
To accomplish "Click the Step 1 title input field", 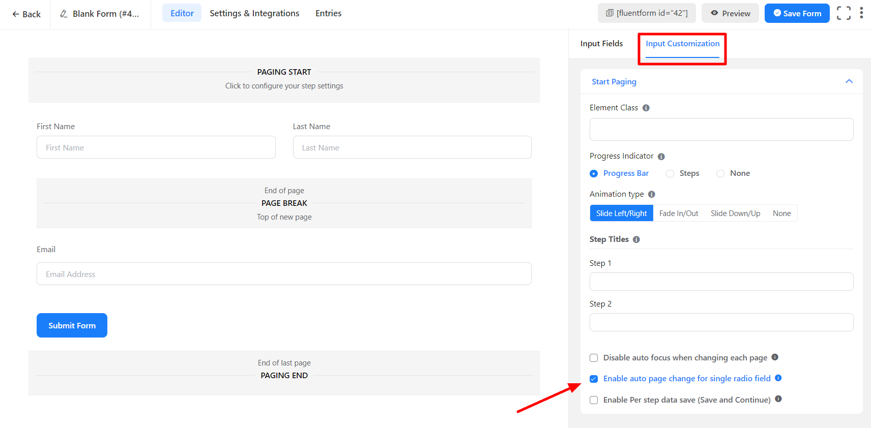I will [721, 282].
